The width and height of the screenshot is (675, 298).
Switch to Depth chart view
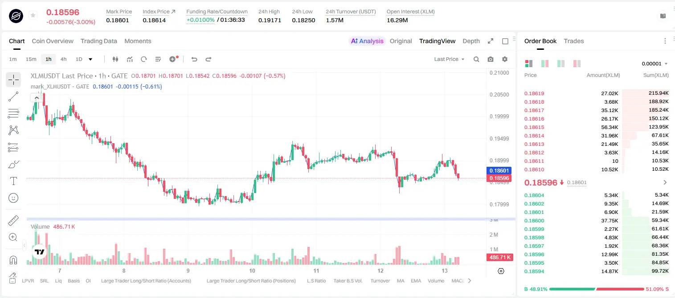[471, 41]
